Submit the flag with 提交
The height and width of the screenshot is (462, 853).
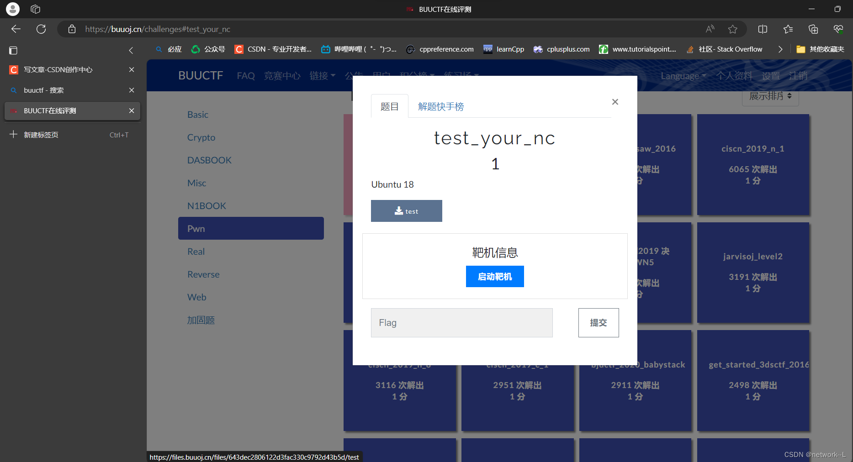(x=599, y=323)
